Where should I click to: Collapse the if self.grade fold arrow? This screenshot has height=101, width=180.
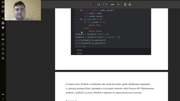coord(74,22)
